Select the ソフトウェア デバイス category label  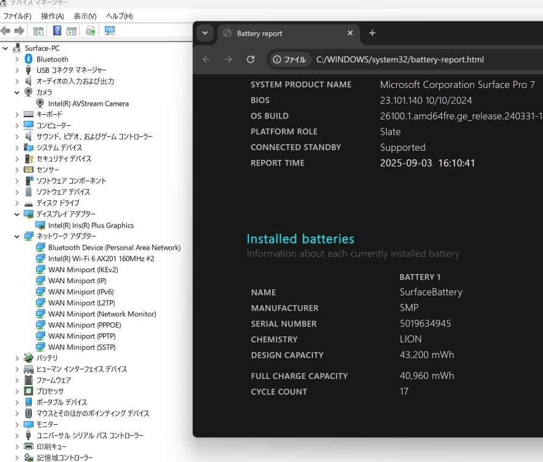click(x=63, y=192)
